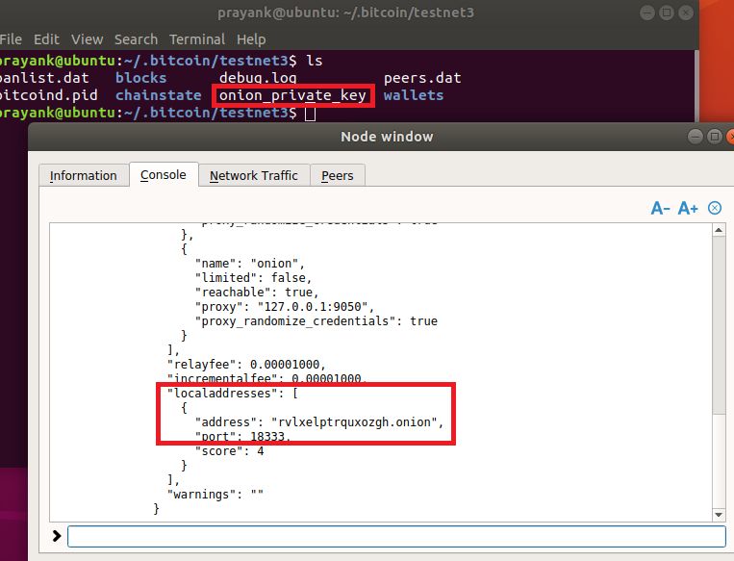Go to the Peers tab

click(x=337, y=175)
